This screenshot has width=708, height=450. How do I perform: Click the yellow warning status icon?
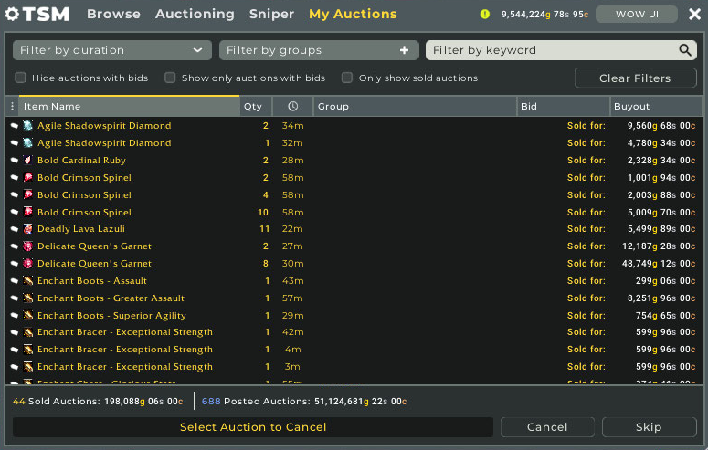pos(485,14)
